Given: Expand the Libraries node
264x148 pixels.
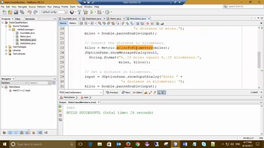Looking at the screenshot, I should 6,50.
